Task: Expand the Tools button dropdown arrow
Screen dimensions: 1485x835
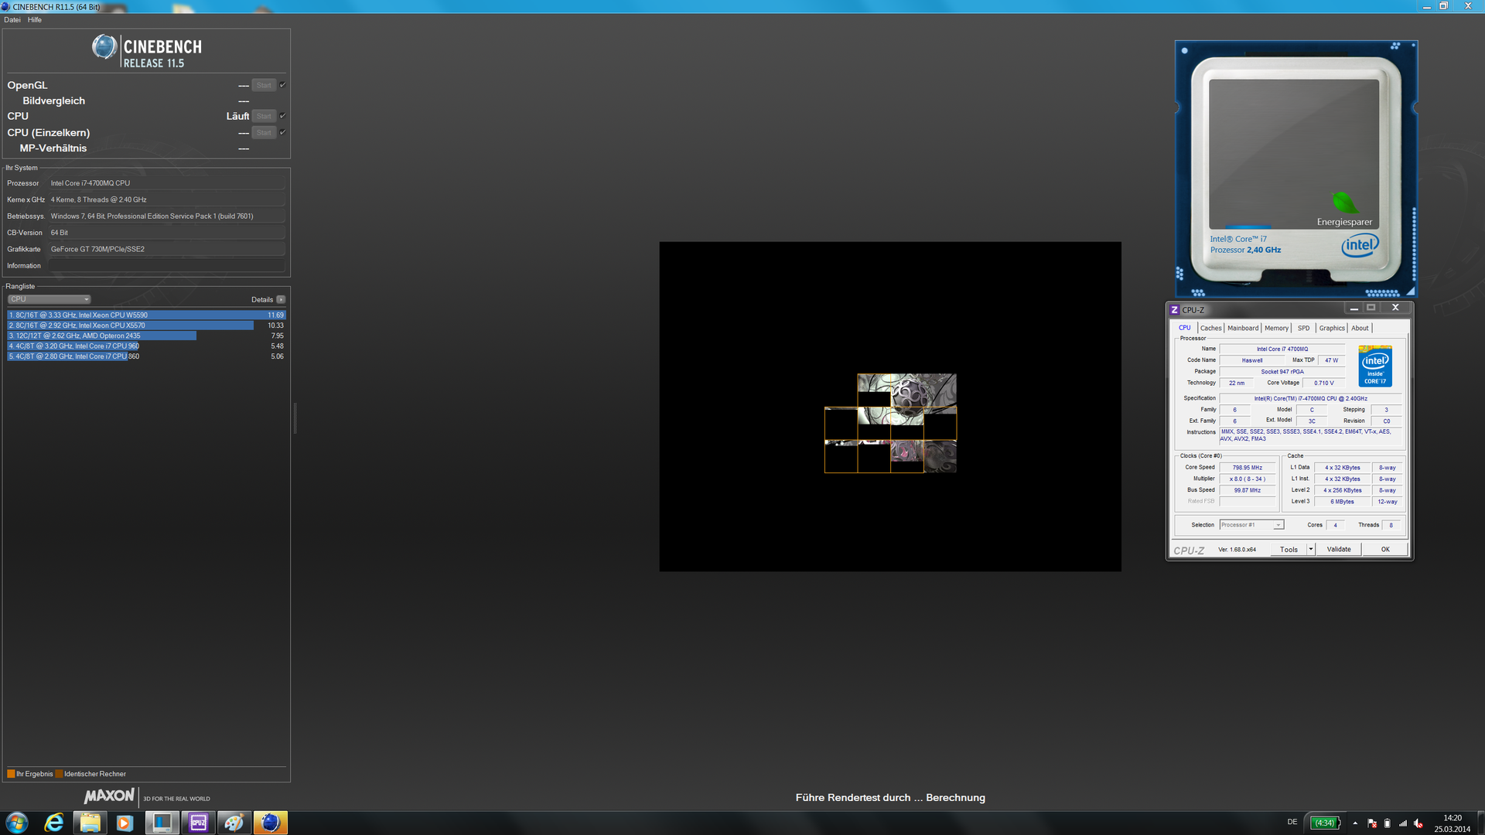Action: [x=1311, y=549]
